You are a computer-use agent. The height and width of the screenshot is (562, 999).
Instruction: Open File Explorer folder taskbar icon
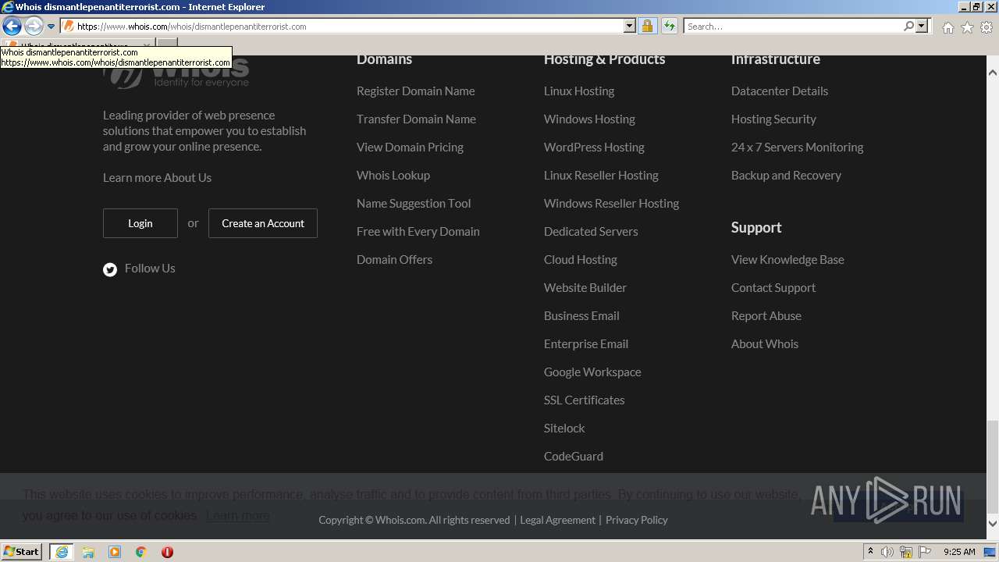pos(88,552)
